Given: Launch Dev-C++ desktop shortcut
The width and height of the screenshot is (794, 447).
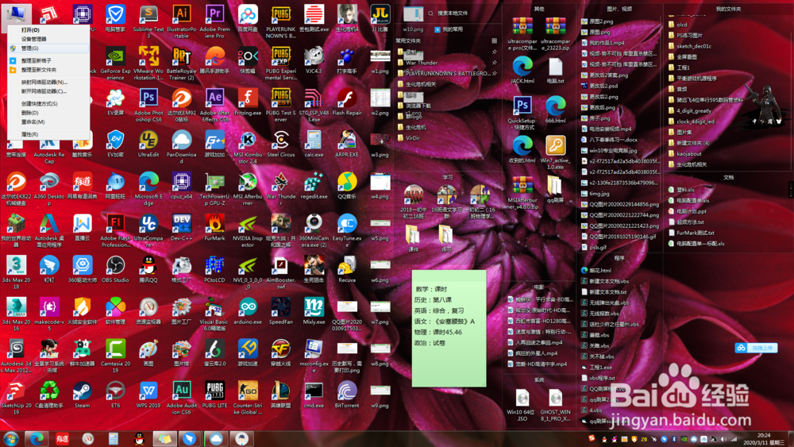Looking at the screenshot, I should point(181,228).
